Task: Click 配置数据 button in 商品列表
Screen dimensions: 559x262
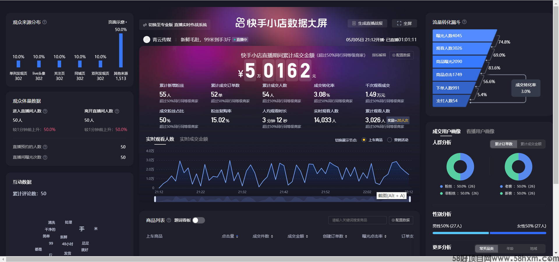Action: 401,220
